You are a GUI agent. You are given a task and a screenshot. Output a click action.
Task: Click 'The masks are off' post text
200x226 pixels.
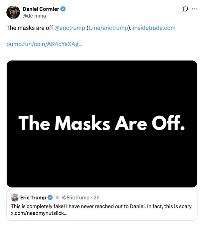(x=30, y=28)
